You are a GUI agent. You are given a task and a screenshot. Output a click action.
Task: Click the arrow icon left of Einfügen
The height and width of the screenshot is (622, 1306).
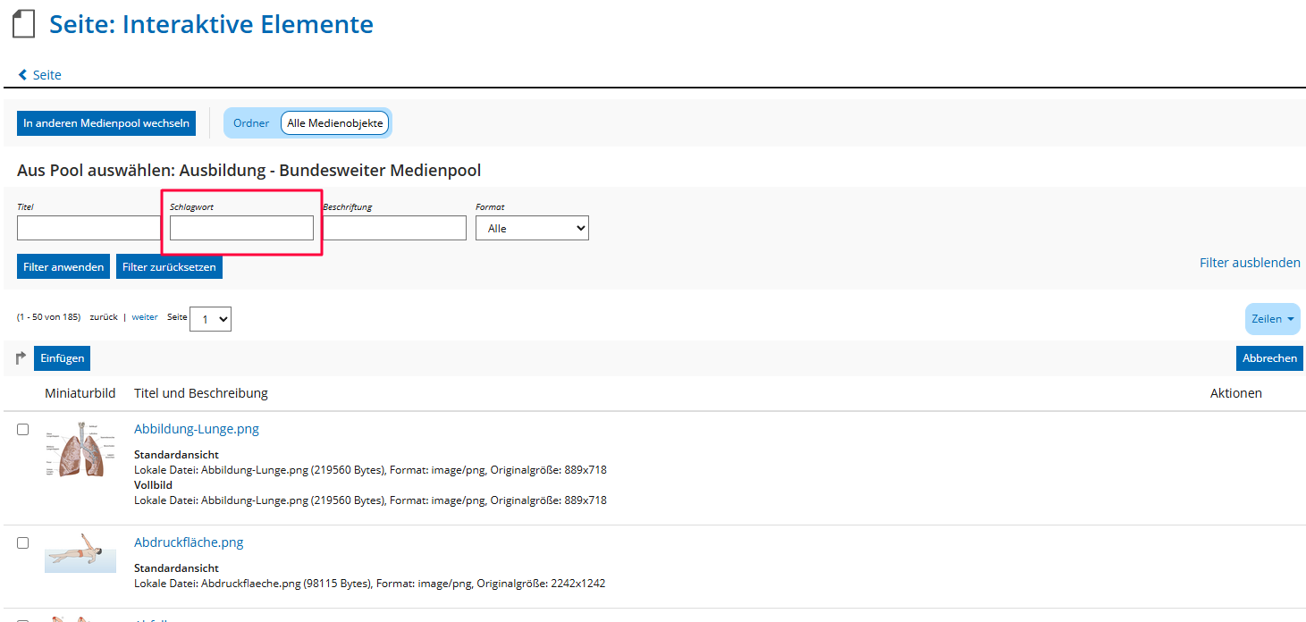click(21, 358)
